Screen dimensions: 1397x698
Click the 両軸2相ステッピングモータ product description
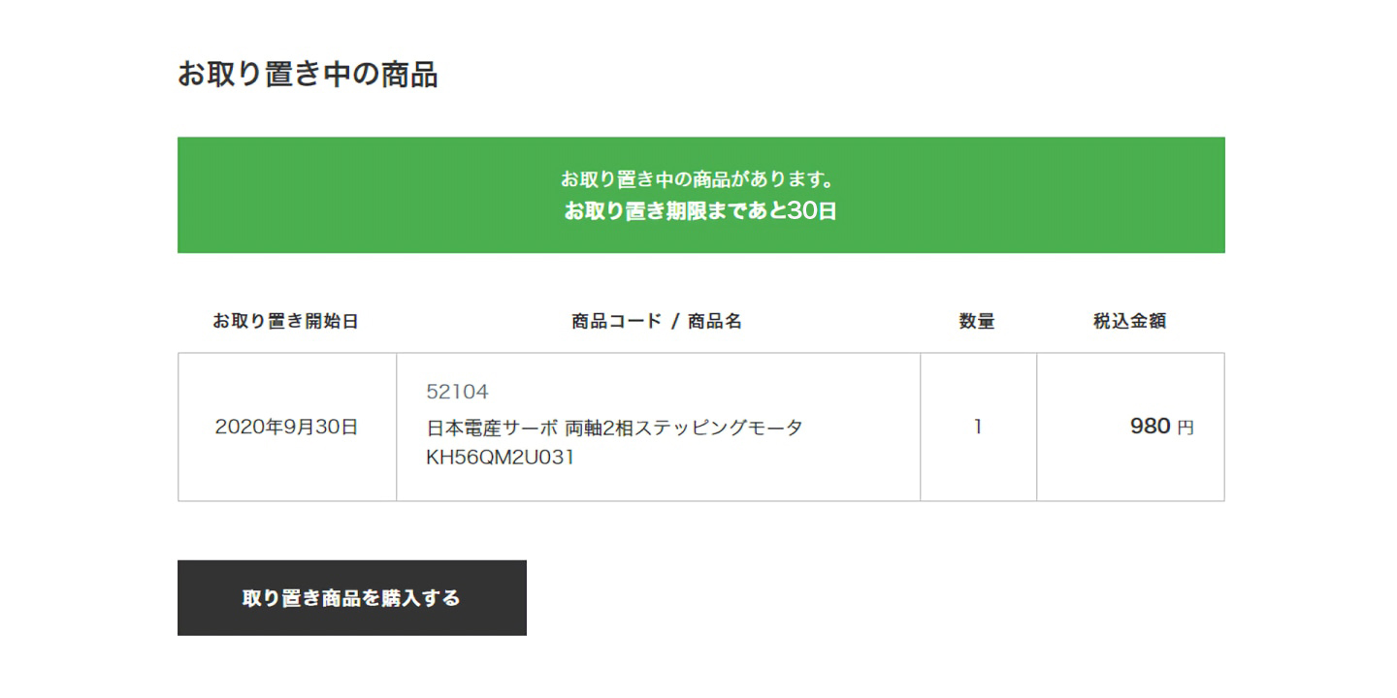coord(684,428)
